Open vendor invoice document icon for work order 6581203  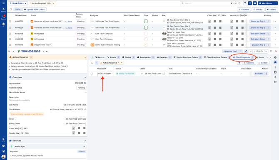tap(232, 45)
